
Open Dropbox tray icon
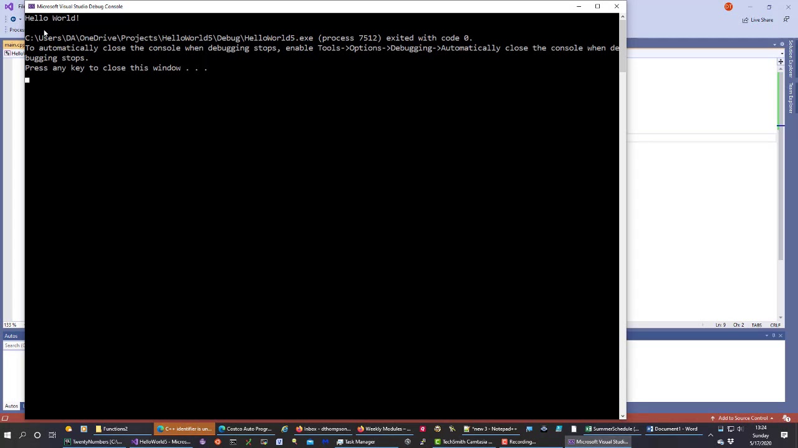[x=731, y=442]
